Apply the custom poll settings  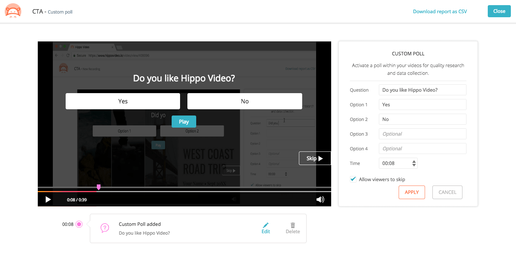click(x=411, y=192)
